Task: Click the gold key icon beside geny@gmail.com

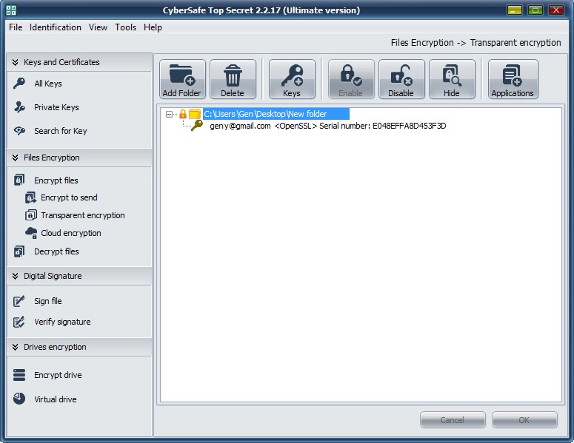Action: click(x=197, y=126)
